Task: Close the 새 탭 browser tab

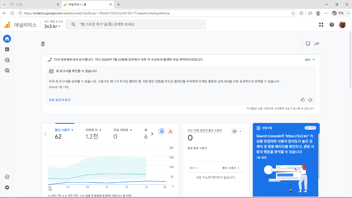Action: (x=58, y=4)
